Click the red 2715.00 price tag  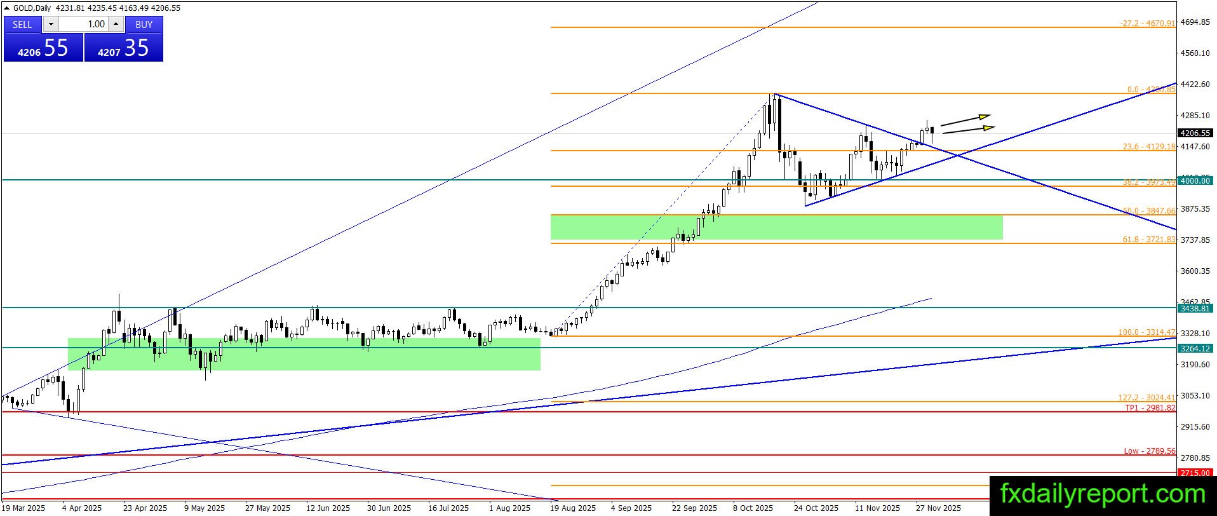click(x=1194, y=473)
